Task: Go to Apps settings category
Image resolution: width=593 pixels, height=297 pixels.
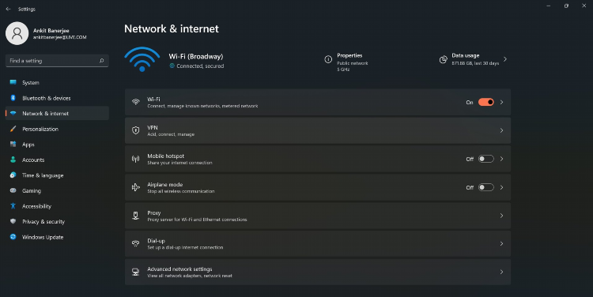Action: click(57, 145)
